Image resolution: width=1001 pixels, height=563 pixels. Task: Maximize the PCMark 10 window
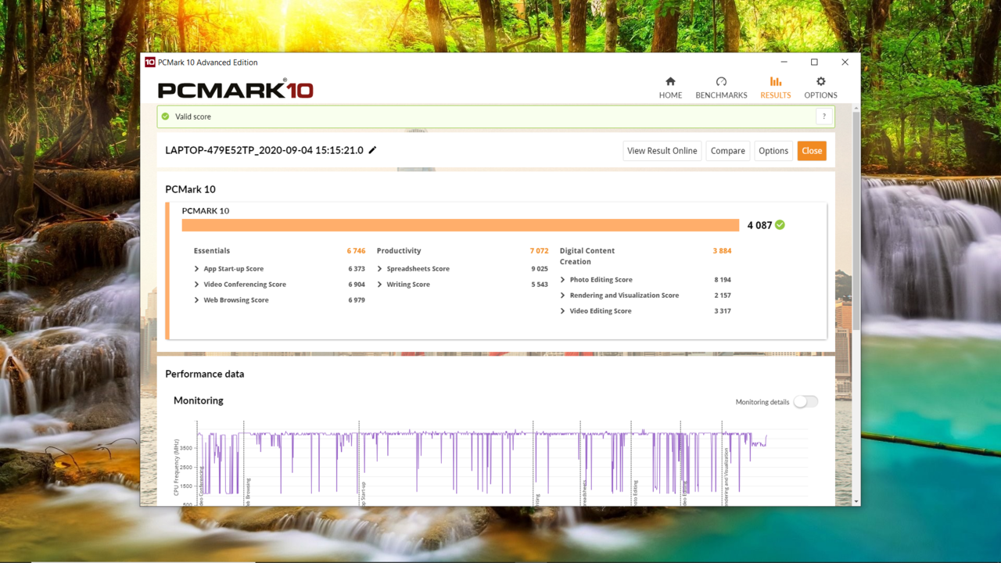814,63
